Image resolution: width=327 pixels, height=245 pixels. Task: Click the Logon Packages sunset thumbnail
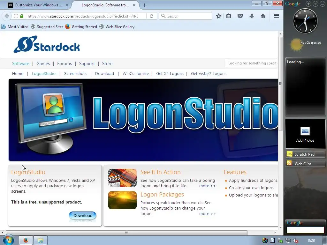122,200
